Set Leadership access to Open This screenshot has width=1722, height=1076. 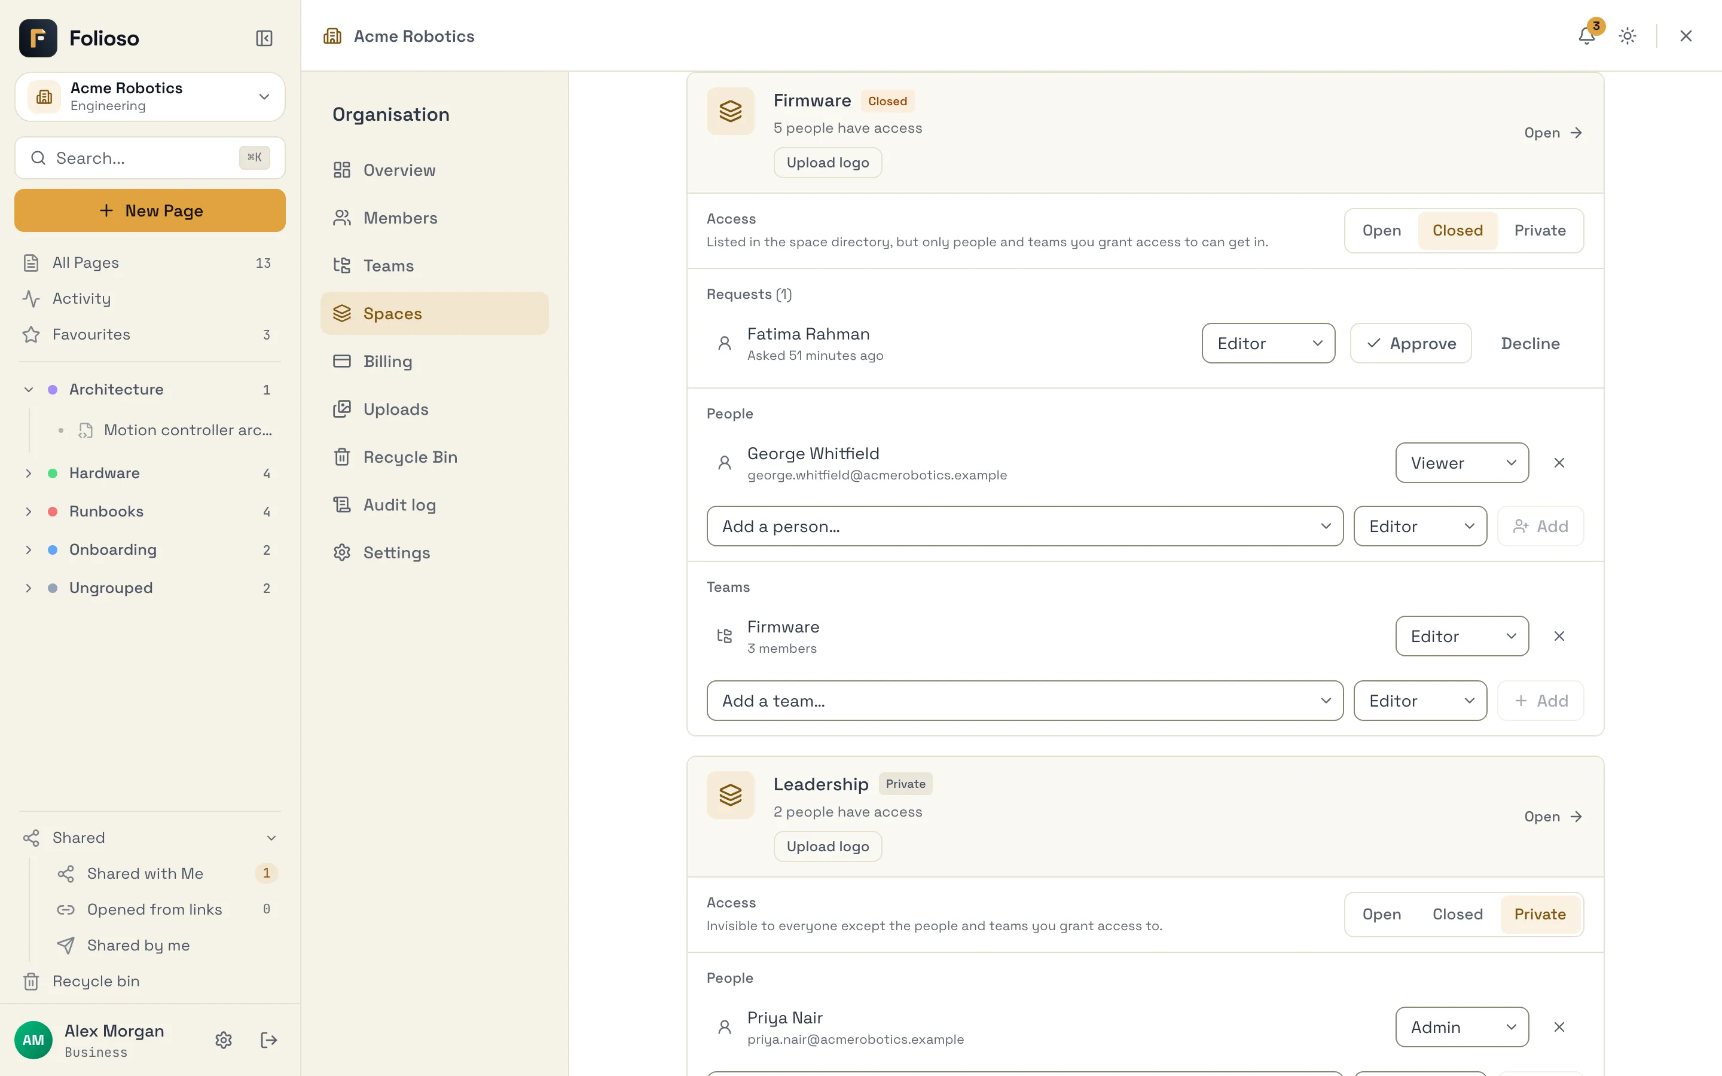pyautogui.click(x=1381, y=915)
